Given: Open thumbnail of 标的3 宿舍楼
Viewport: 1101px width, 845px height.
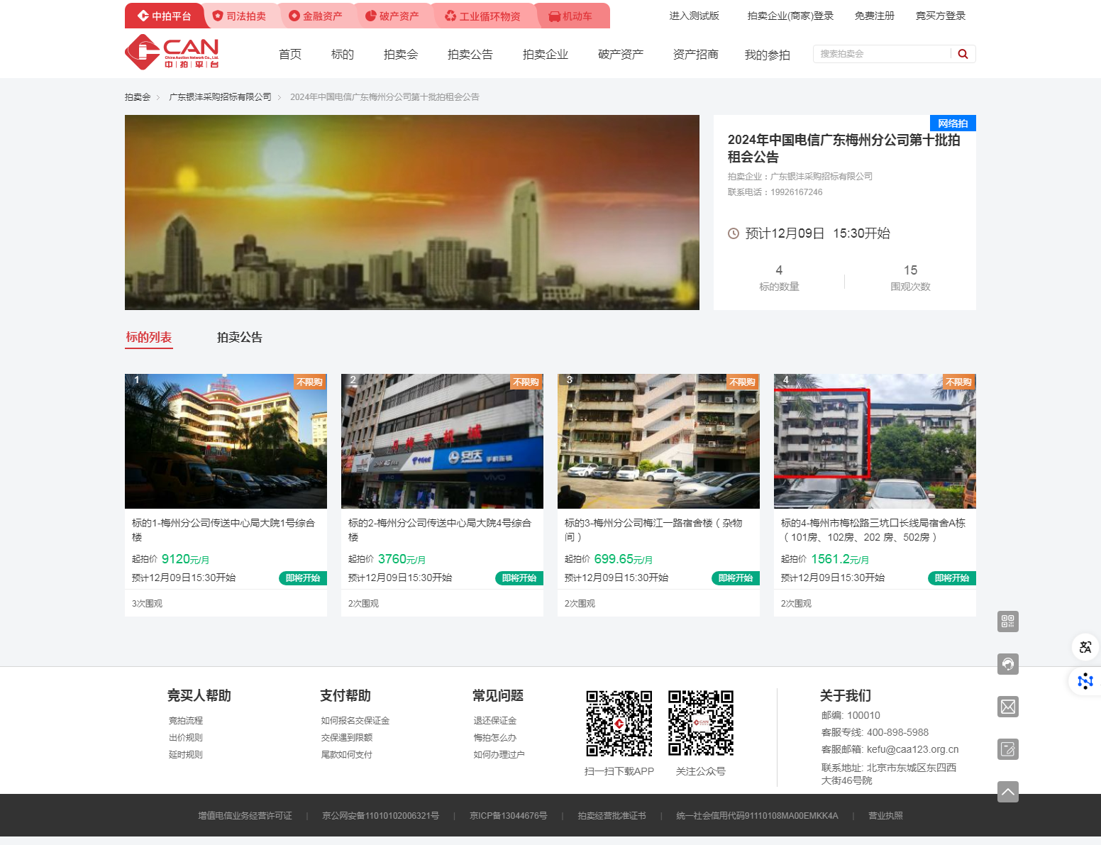Looking at the screenshot, I should click(658, 441).
